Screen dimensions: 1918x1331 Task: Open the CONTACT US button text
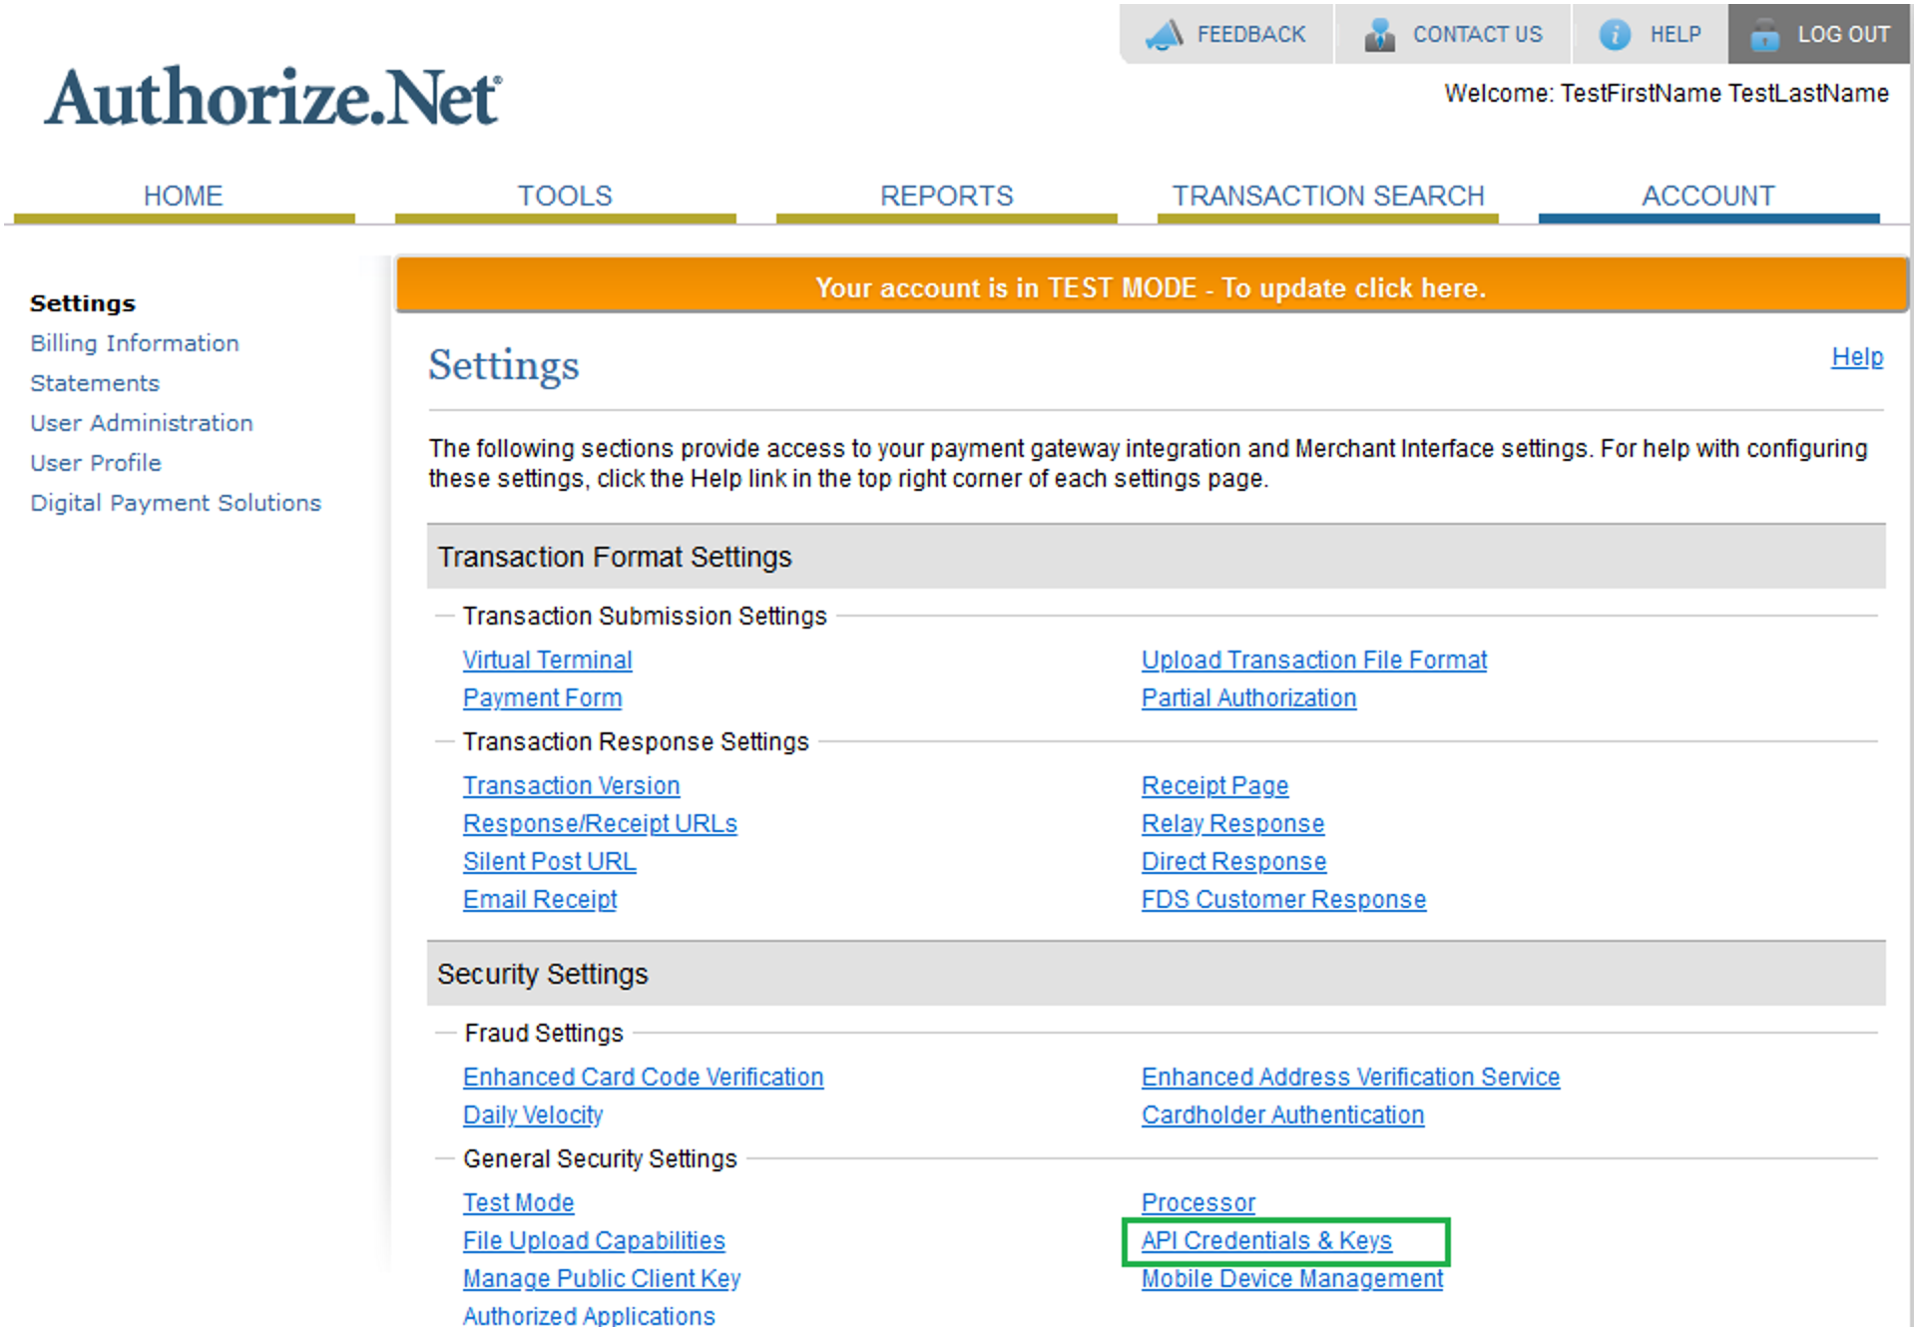click(1477, 35)
